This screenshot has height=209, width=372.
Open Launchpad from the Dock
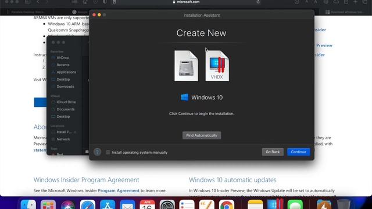(48, 205)
